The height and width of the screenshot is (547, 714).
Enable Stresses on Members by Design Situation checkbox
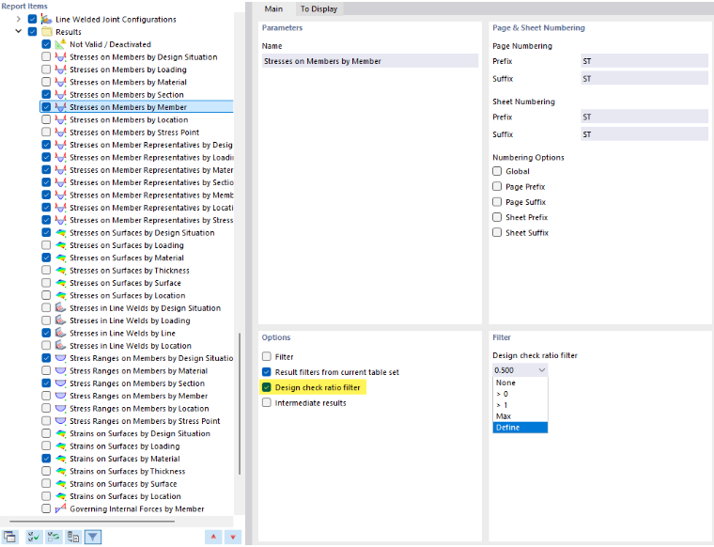pos(46,57)
